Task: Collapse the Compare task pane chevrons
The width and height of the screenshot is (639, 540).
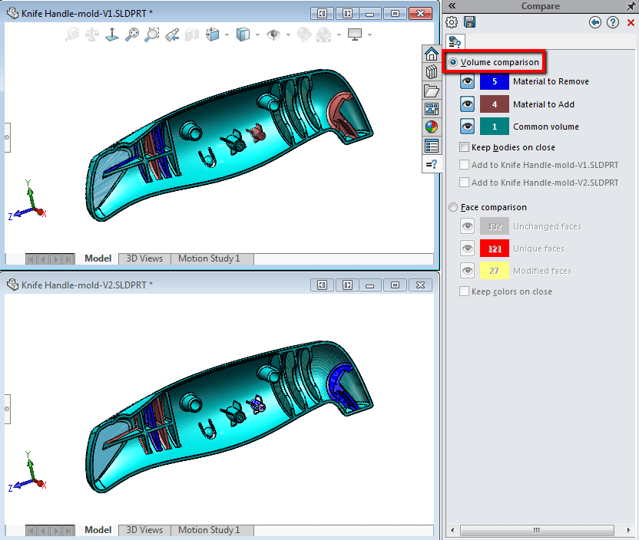Action: pyautogui.click(x=452, y=5)
